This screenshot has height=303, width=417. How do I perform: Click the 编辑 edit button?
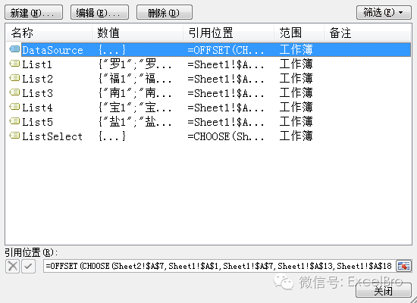point(99,12)
